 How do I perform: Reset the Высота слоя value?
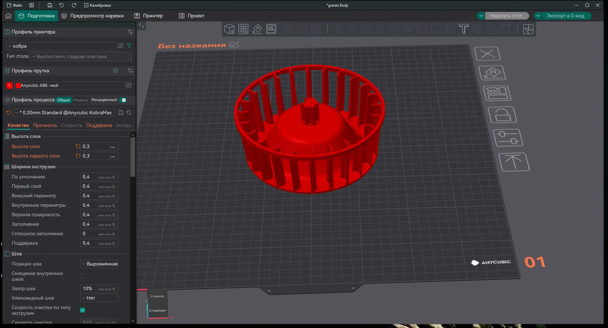pyautogui.click(x=78, y=146)
